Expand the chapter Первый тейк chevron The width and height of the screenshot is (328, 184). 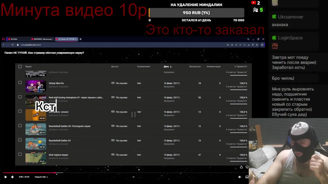coord(47,177)
